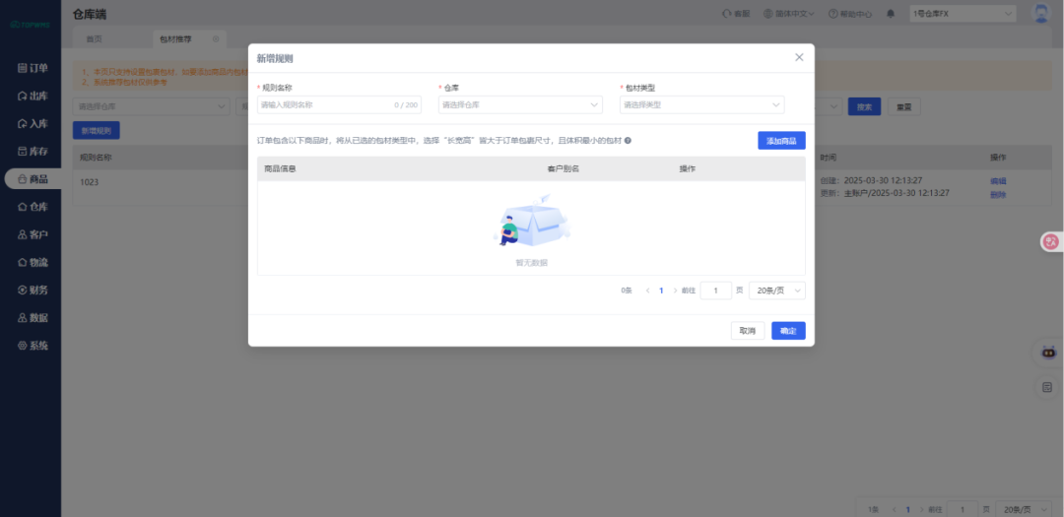
Task: Click the background 新增规则 button
Action: (x=97, y=130)
